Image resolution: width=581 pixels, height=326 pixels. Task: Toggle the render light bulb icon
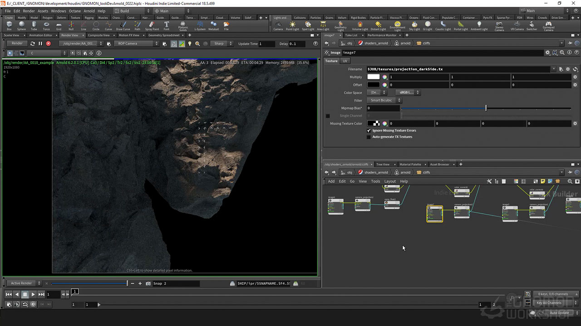tap(190, 43)
